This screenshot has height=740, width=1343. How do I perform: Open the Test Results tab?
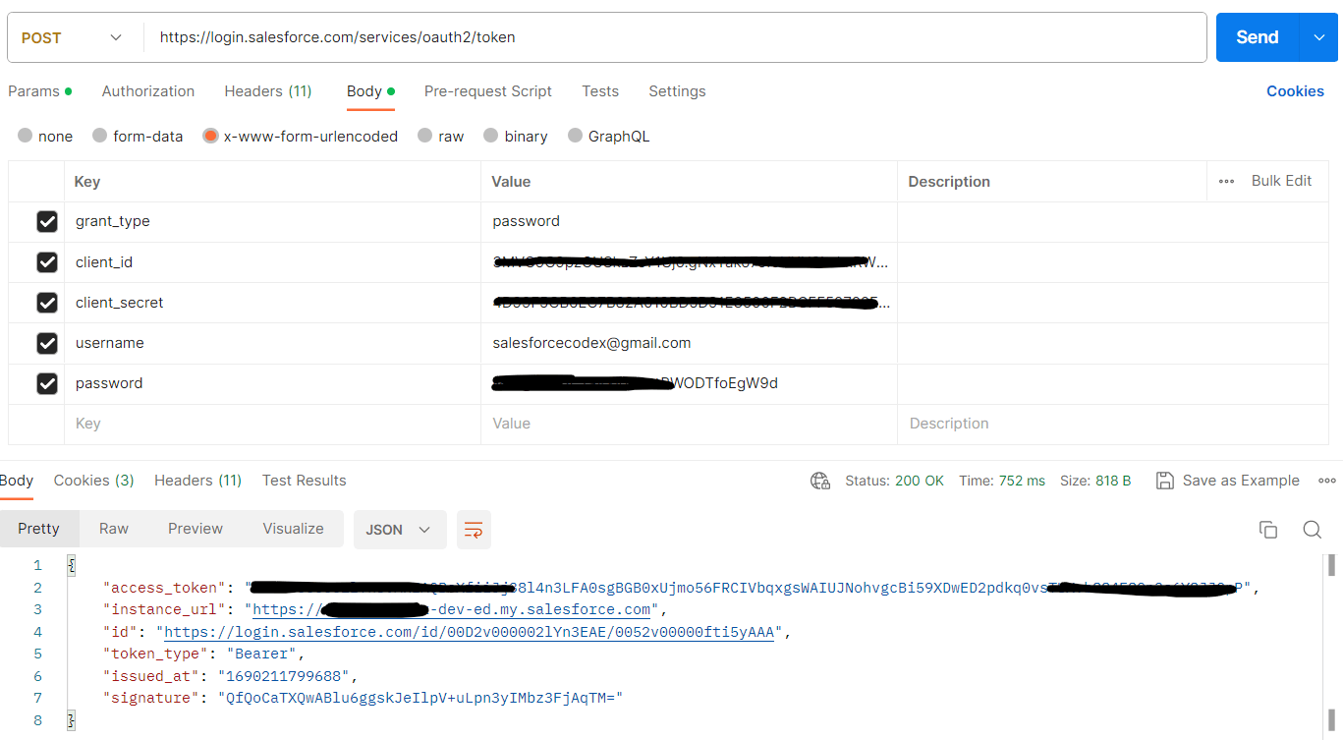305,481
